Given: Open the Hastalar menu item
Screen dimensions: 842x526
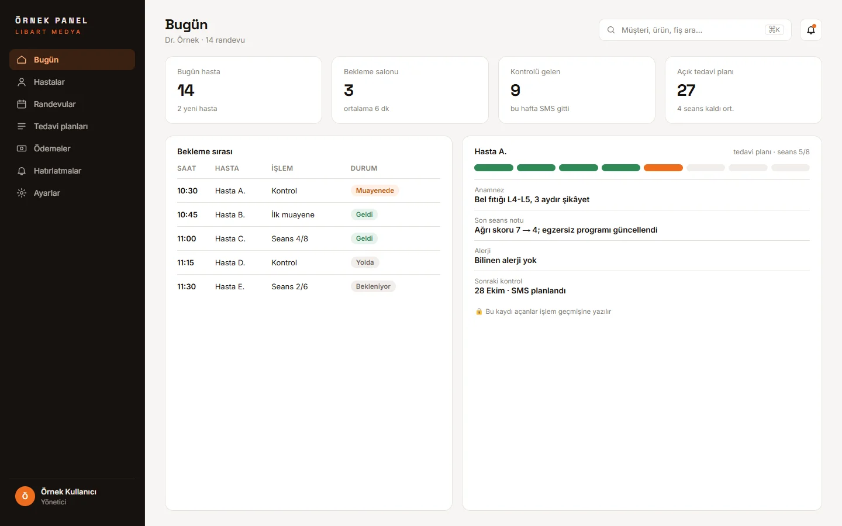Looking at the screenshot, I should [x=72, y=82].
